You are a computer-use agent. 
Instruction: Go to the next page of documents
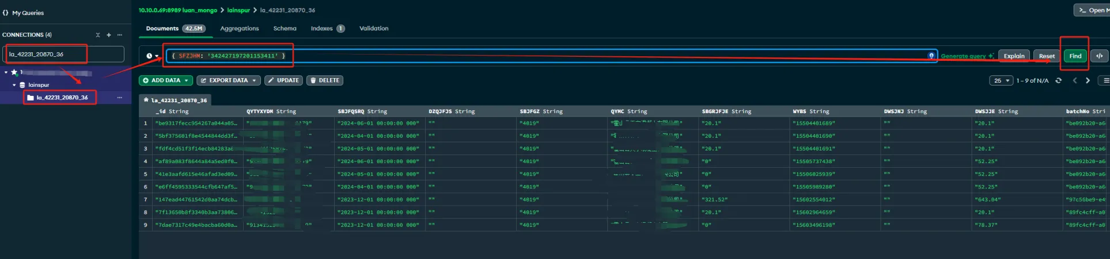tap(1088, 80)
